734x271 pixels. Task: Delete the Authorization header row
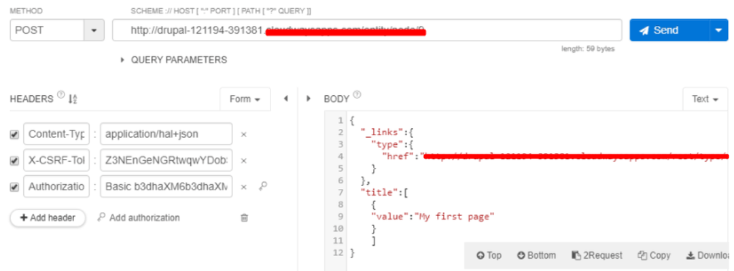pyautogui.click(x=243, y=187)
